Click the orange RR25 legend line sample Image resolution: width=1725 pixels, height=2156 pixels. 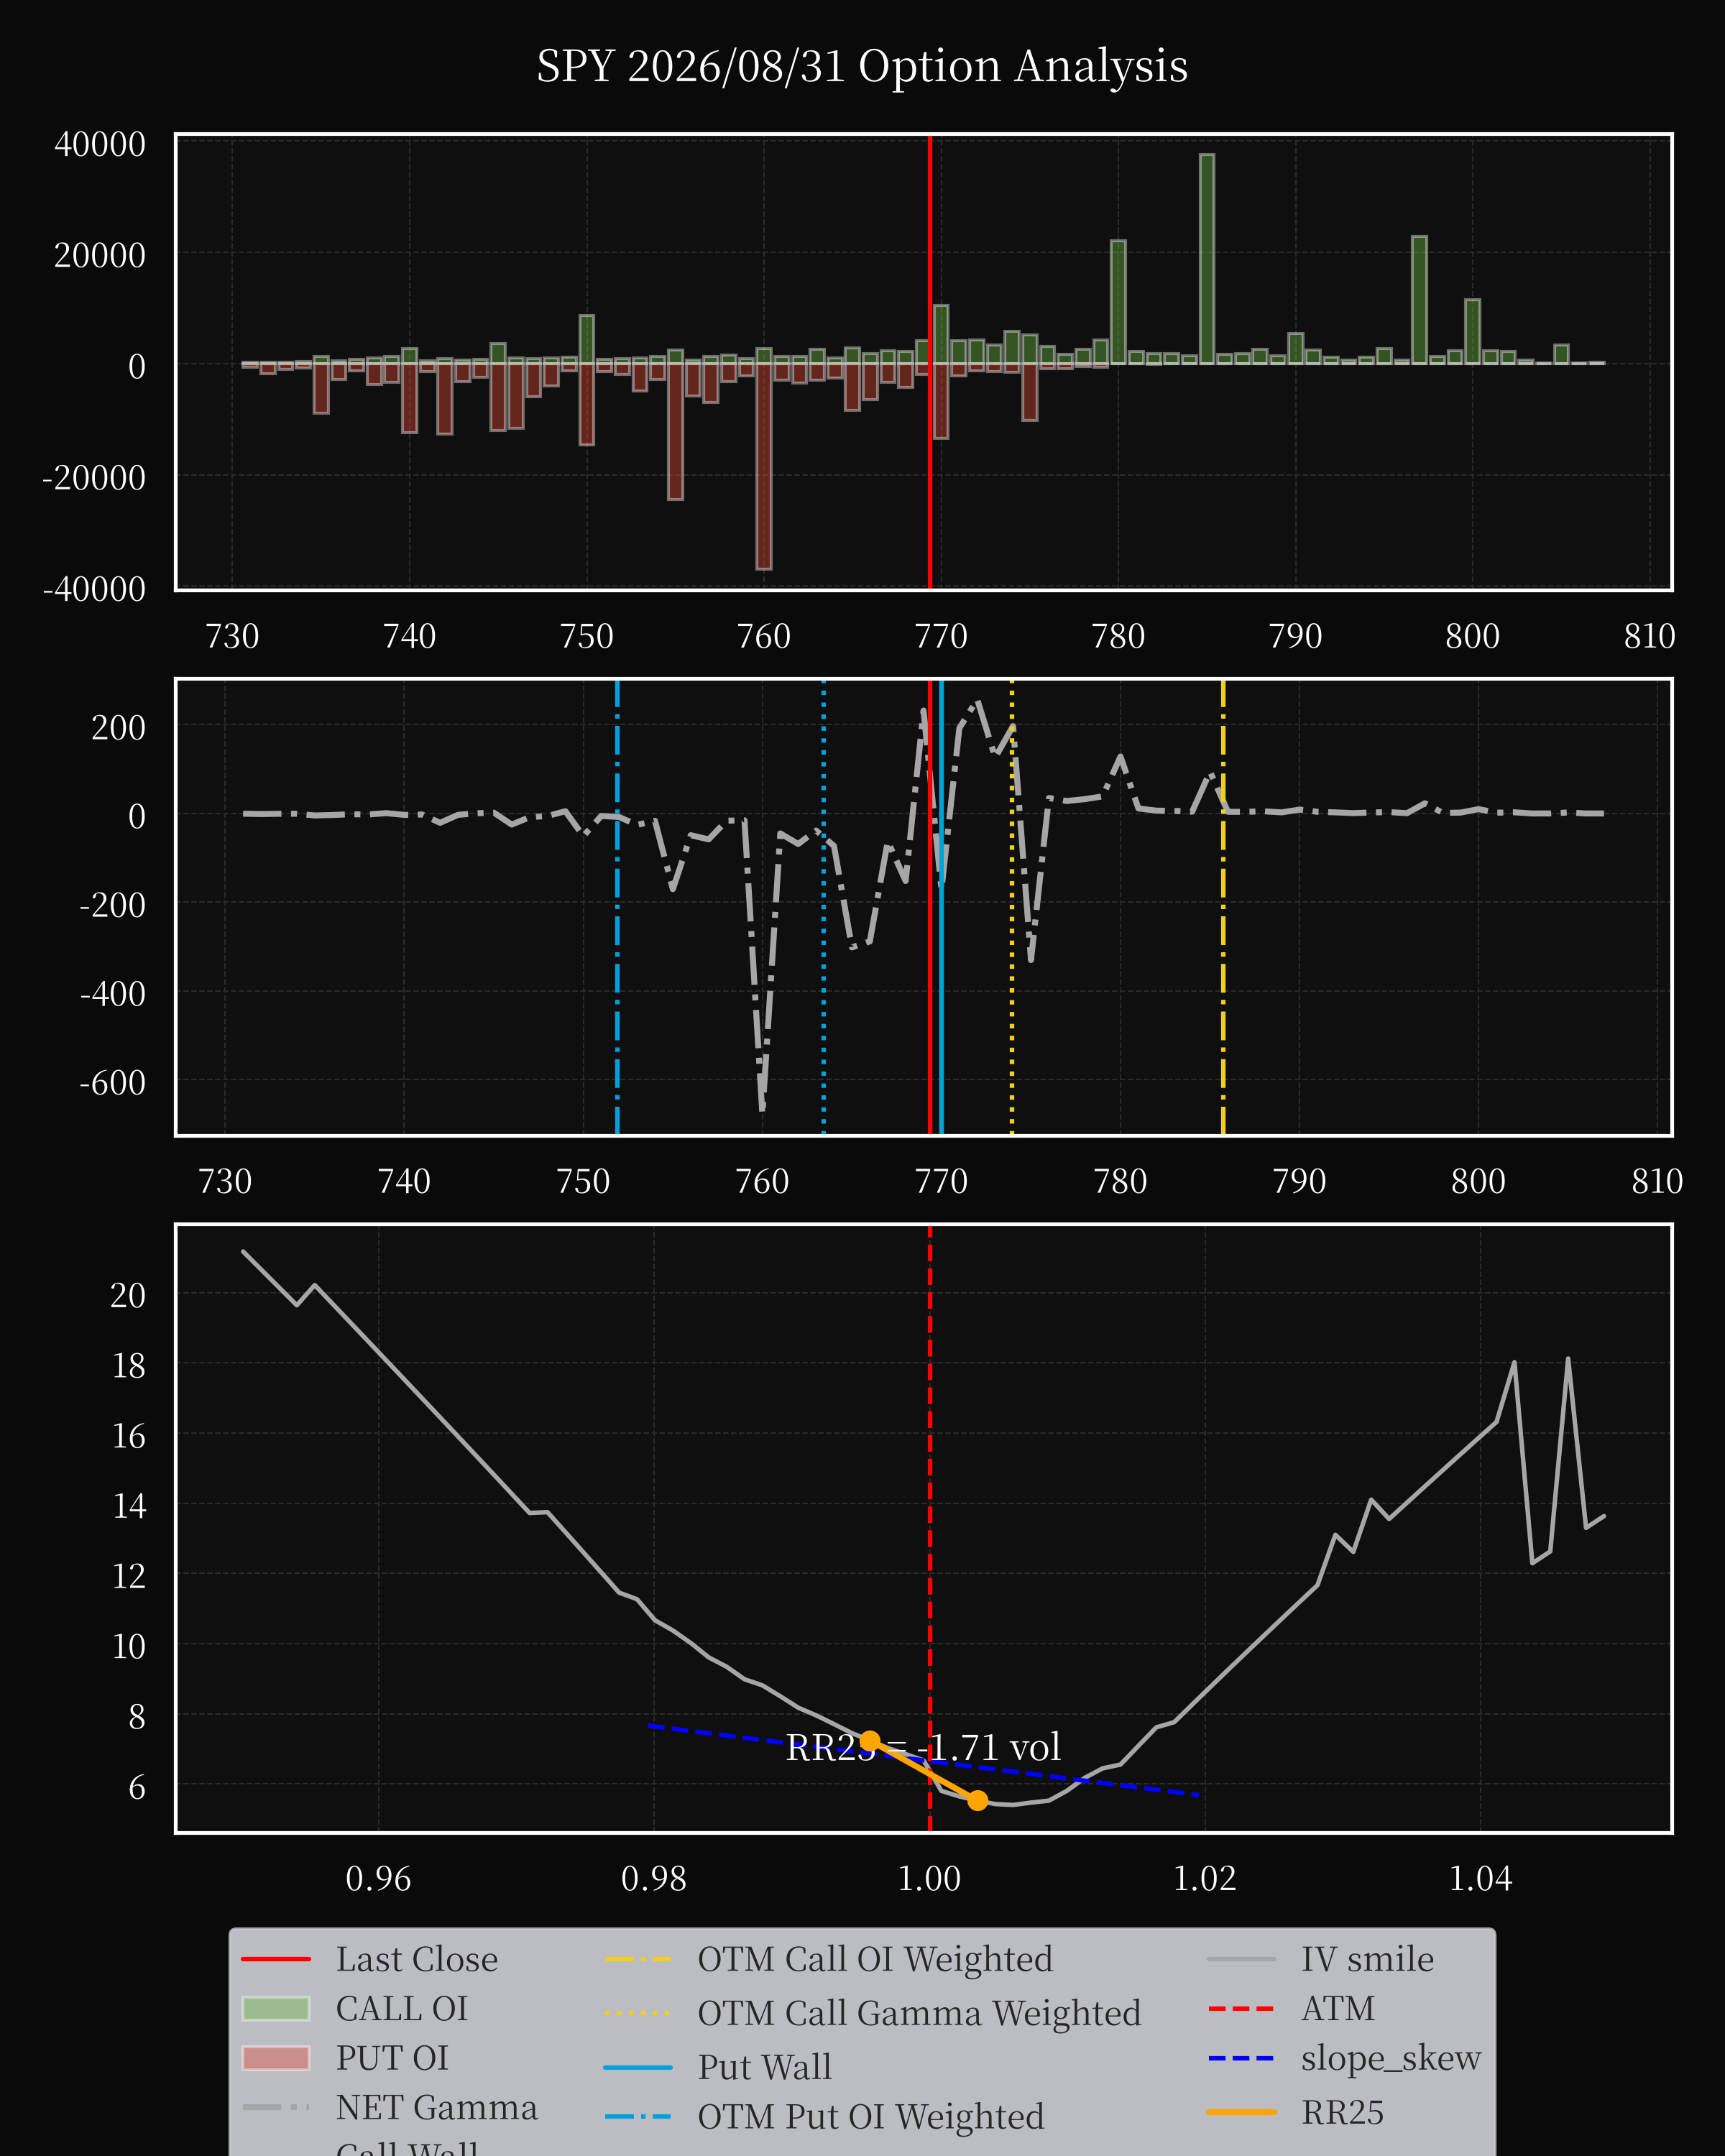pyautogui.click(x=1242, y=2112)
